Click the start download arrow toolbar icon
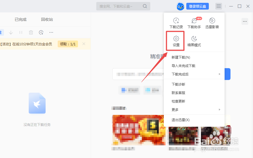The width and height of the screenshot is (253, 158). point(11,32)
